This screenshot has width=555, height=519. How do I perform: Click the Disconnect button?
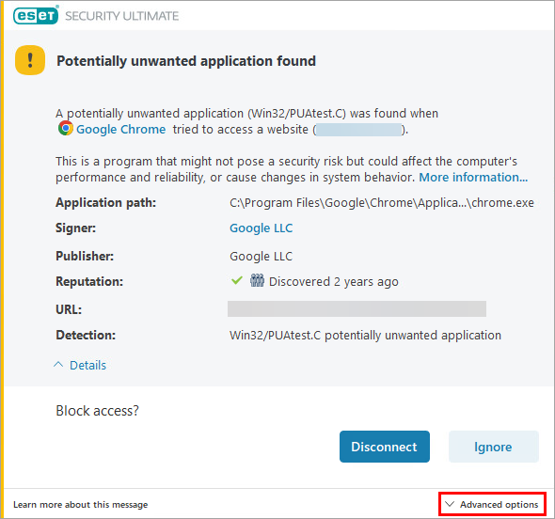[x=385, y=447]
